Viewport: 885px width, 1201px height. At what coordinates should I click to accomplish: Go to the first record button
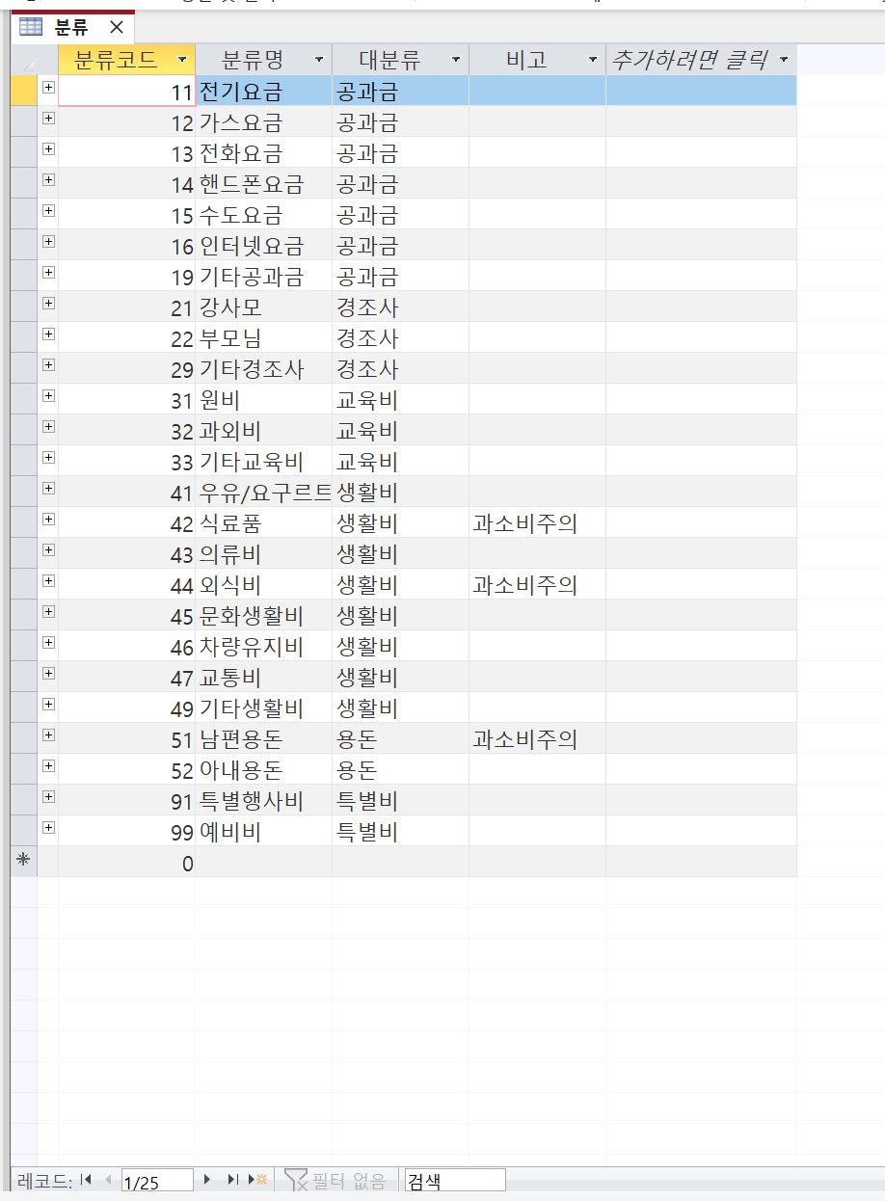(87, 1180)
